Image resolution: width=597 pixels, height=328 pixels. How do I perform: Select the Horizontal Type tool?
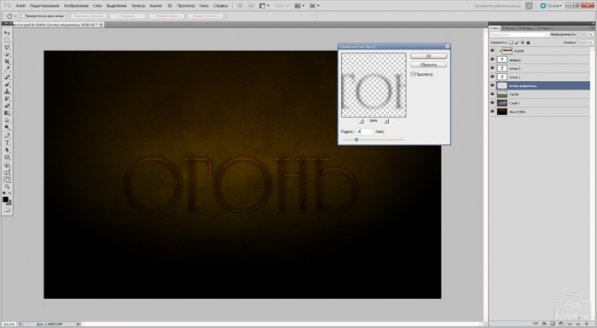[x=7, y=143]
